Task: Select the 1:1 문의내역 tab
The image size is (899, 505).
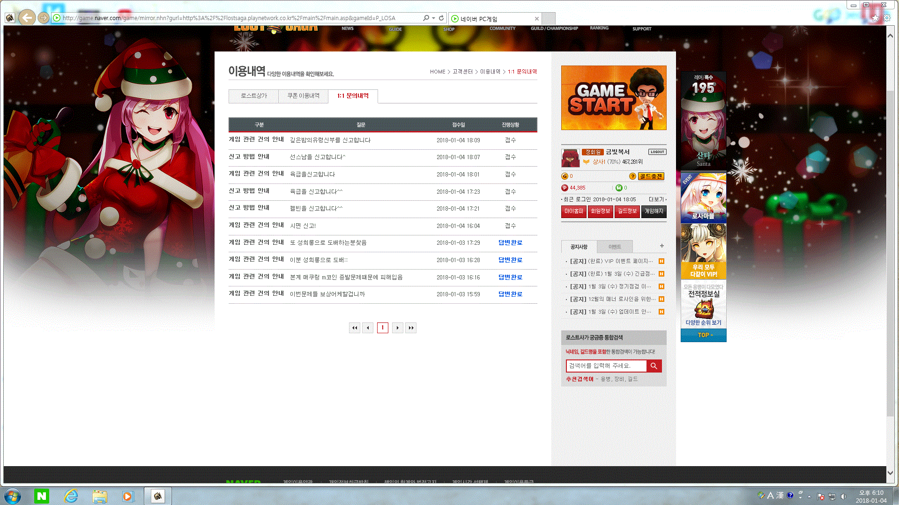Action: coord(353,96)
